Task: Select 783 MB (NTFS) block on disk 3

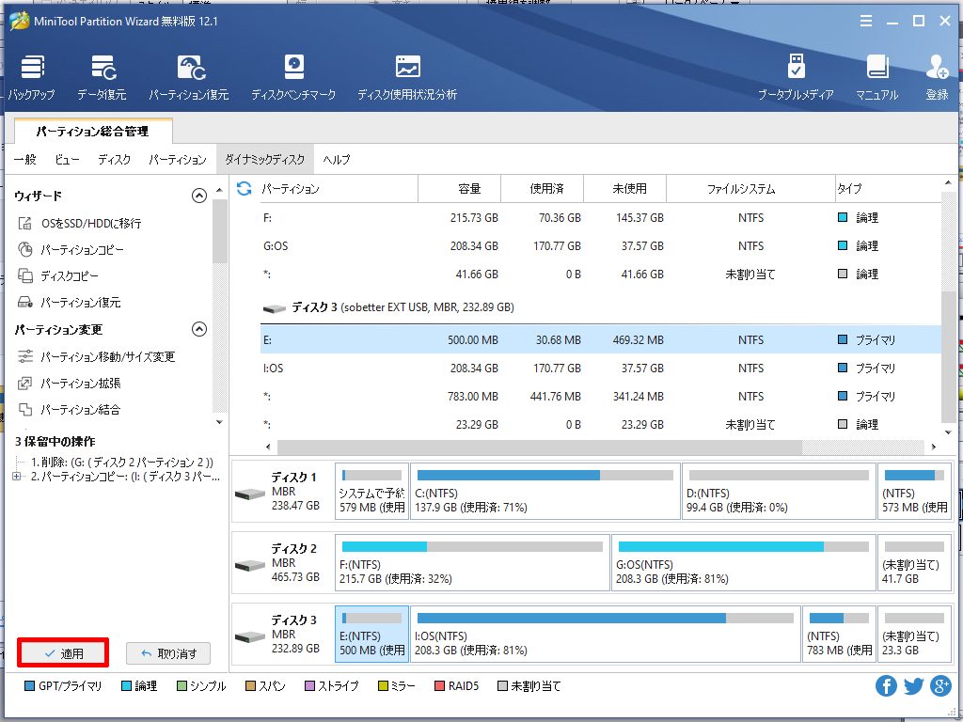Action: point(838,635)
